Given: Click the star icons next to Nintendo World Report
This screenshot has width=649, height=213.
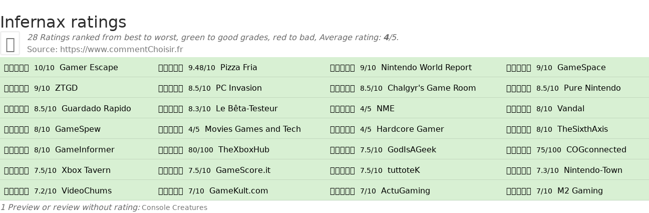Looking at the screenshot, I should pyautogui.click(x=343, y=68).
